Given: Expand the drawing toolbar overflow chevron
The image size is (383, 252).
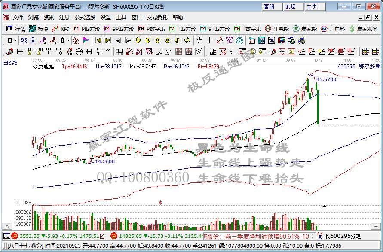Looking at the screenshot, I should coord(108,51).
